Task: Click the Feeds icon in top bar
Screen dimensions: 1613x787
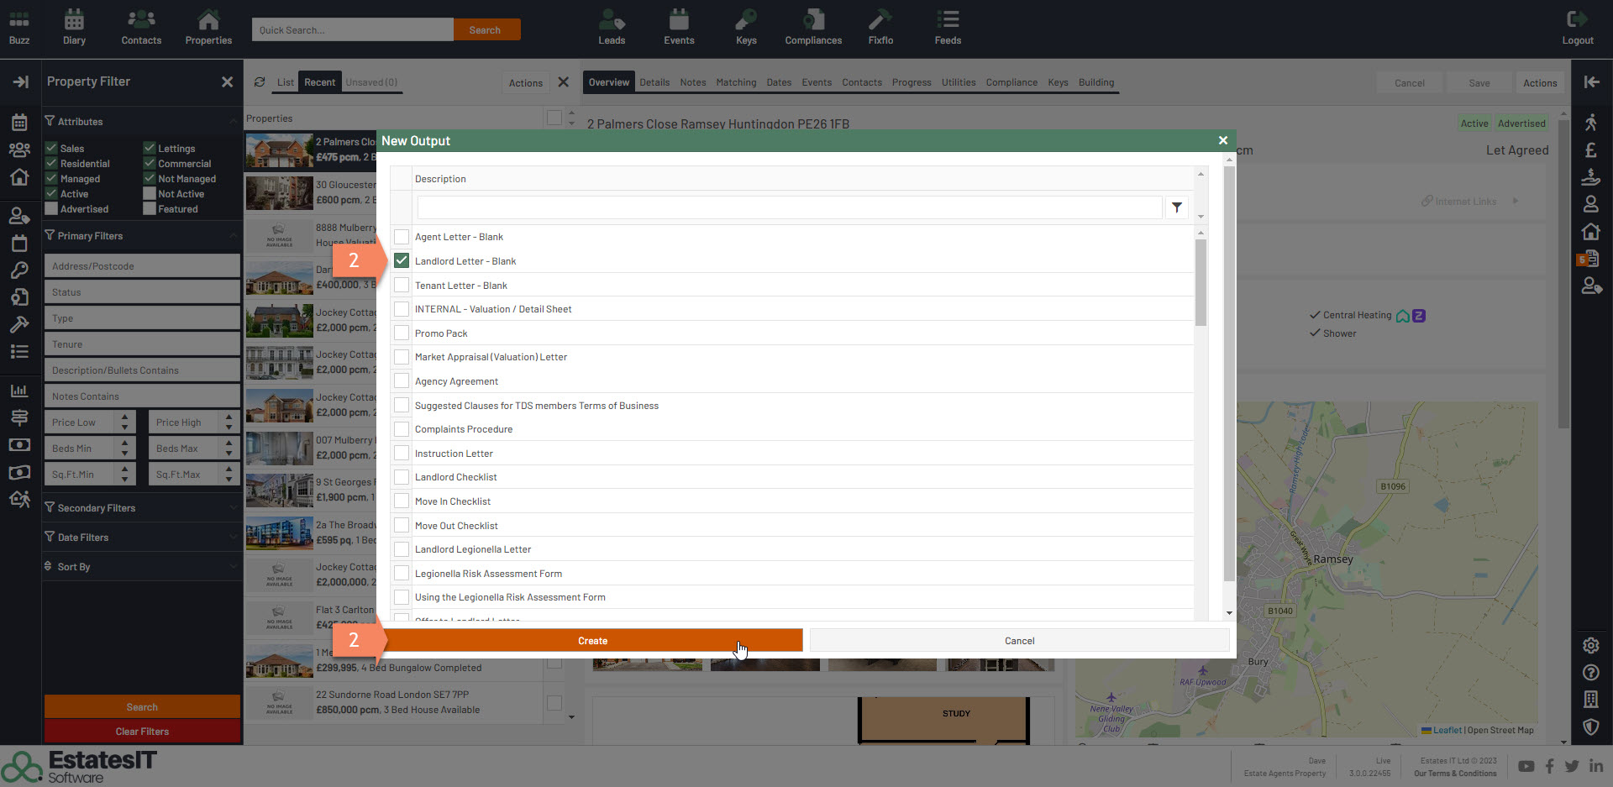Action: click(948, 27)
